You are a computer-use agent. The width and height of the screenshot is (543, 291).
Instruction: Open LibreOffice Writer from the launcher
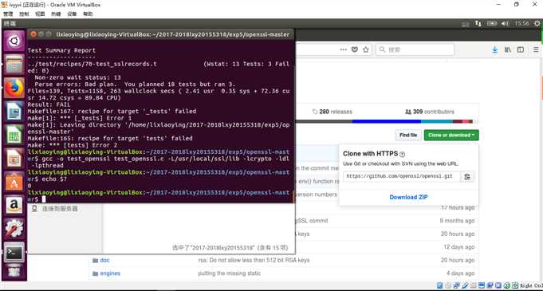[x=14, y=112]
